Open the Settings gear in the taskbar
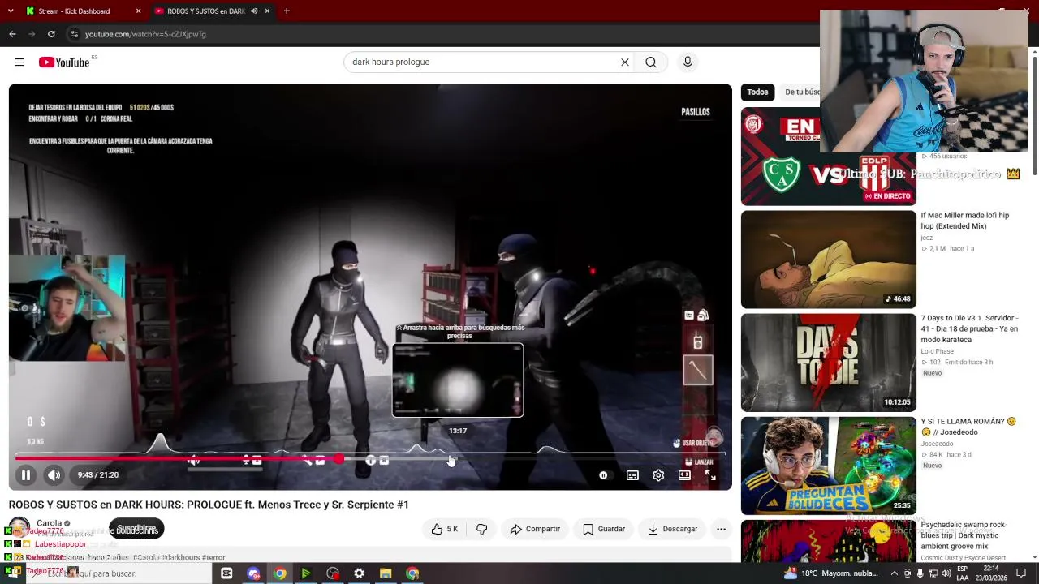Image resolution: width=1039 pixels, height=584 pixels. (359, 573)
